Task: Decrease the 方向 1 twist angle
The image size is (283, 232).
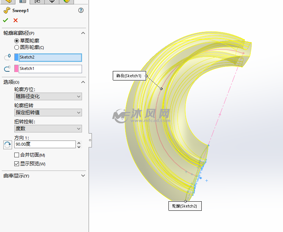Action: point(79,146)
